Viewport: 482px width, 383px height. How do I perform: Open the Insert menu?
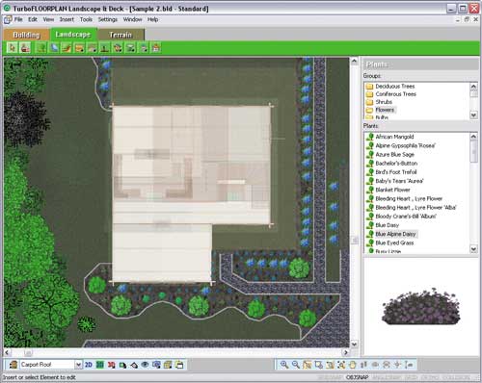(x=67, y=19)
